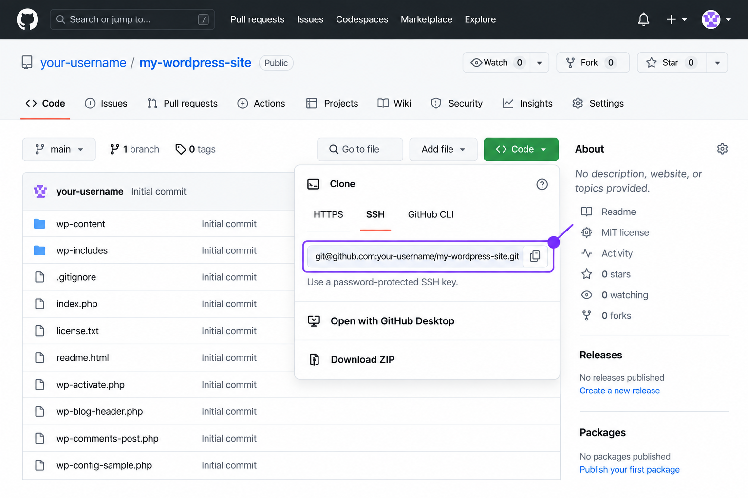748x498 pixels.
Task: Click the About settings gear icon
Action: tap(722, 149)
